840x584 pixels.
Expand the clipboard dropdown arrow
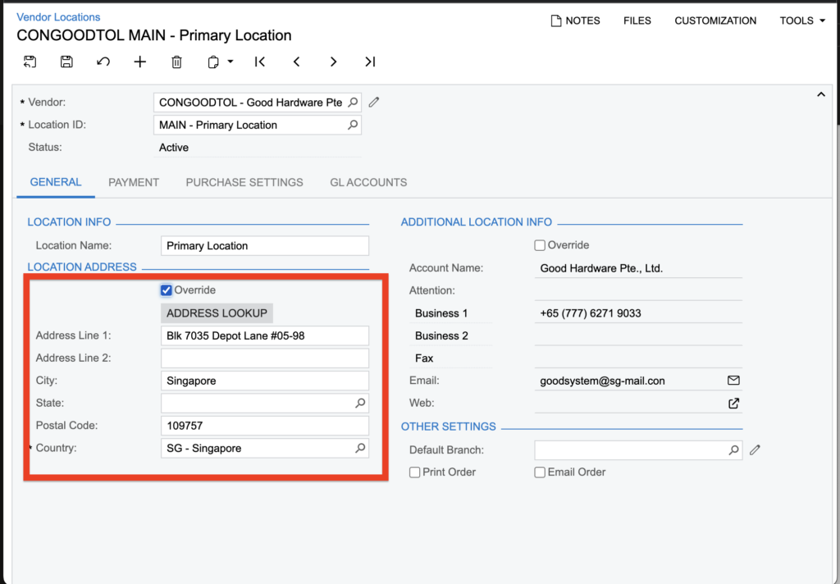pos(231,62)
